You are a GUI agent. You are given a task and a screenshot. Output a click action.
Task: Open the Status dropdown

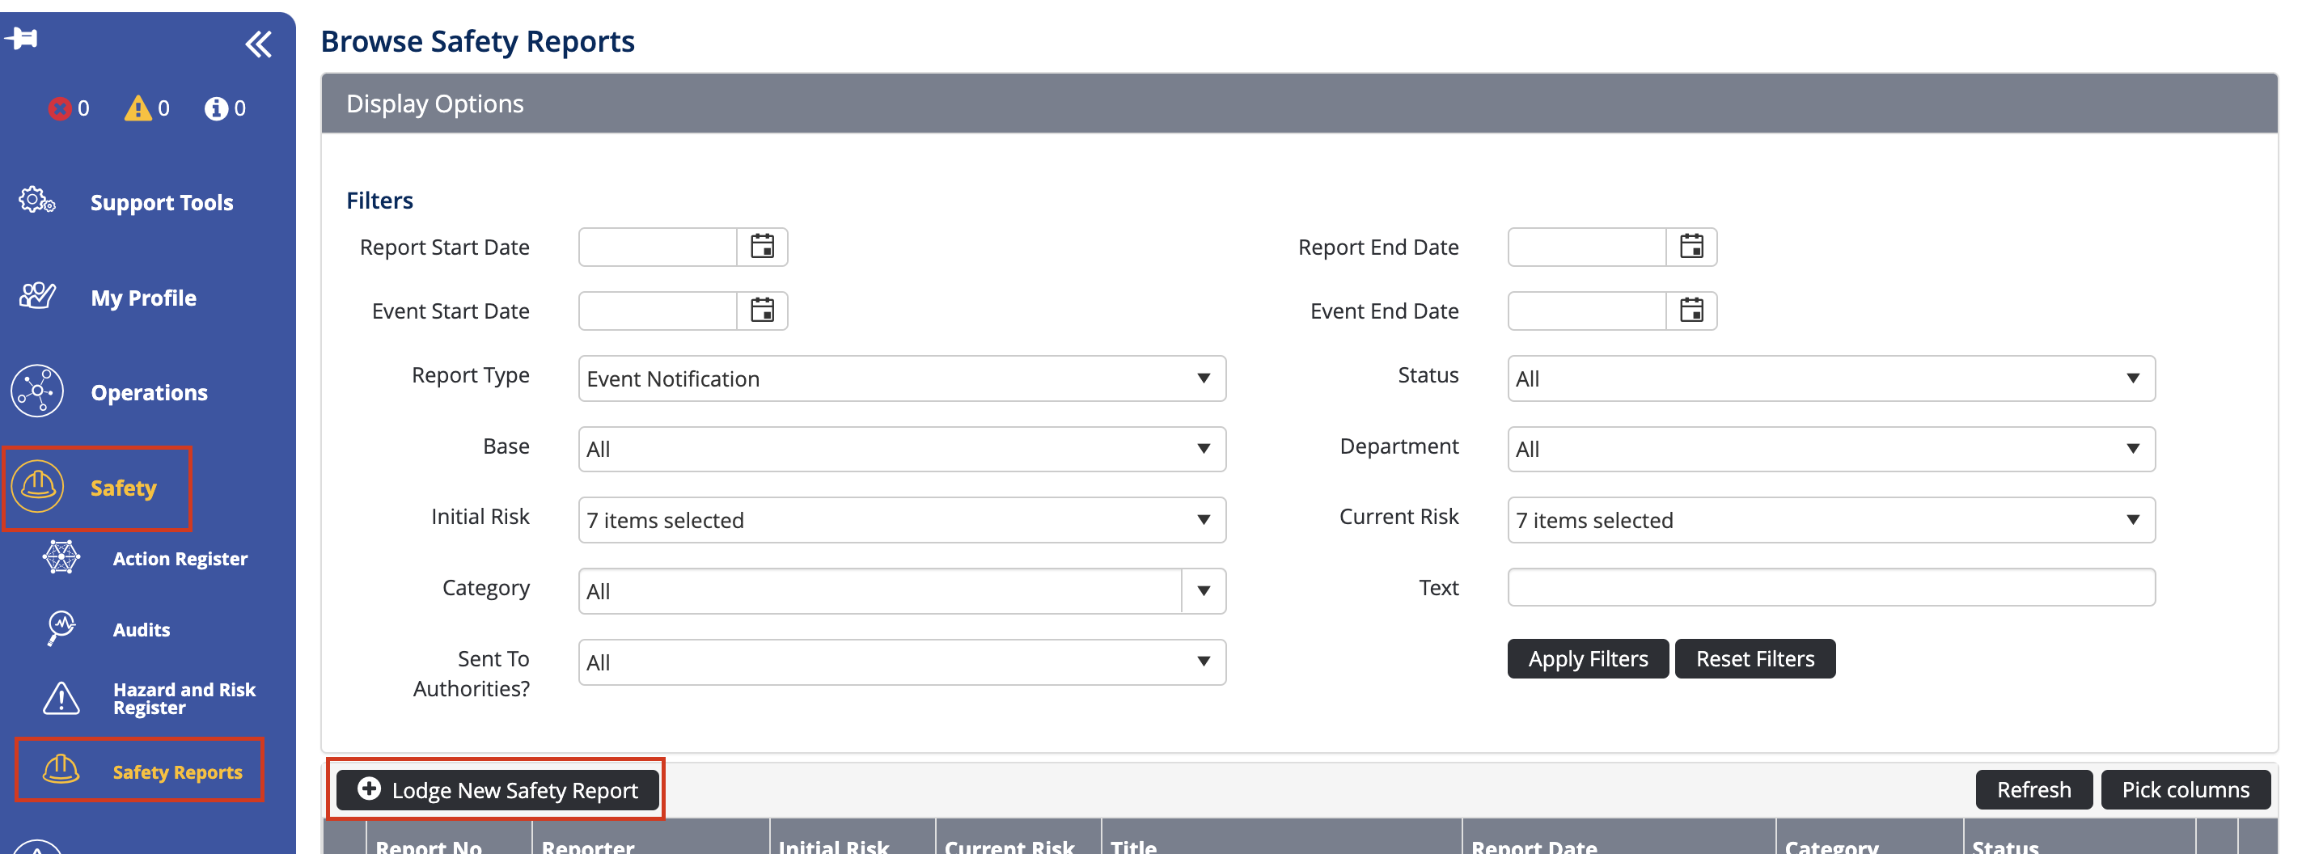point(1830,378)
